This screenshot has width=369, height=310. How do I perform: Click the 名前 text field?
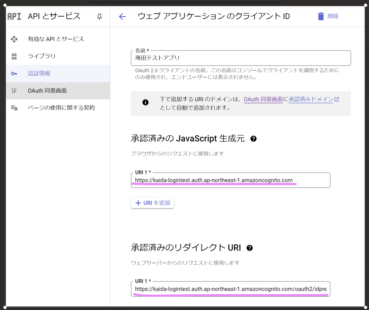(241, 58)
